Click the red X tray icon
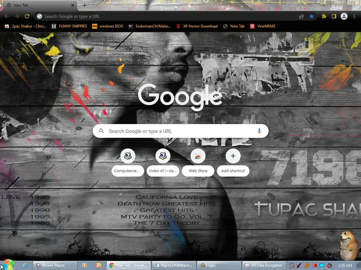The image size is (361, 270). click(299, 266)
